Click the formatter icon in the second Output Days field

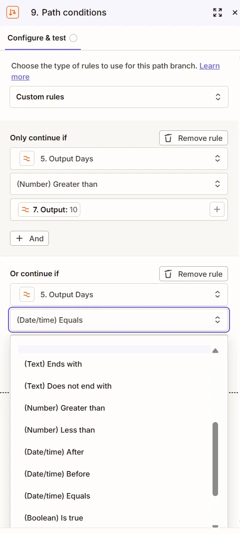(x=27, y=295)
